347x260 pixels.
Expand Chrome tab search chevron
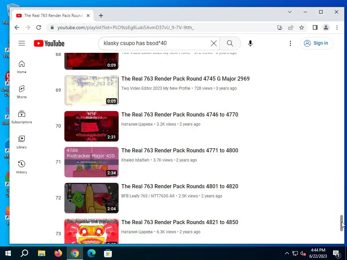289,12
